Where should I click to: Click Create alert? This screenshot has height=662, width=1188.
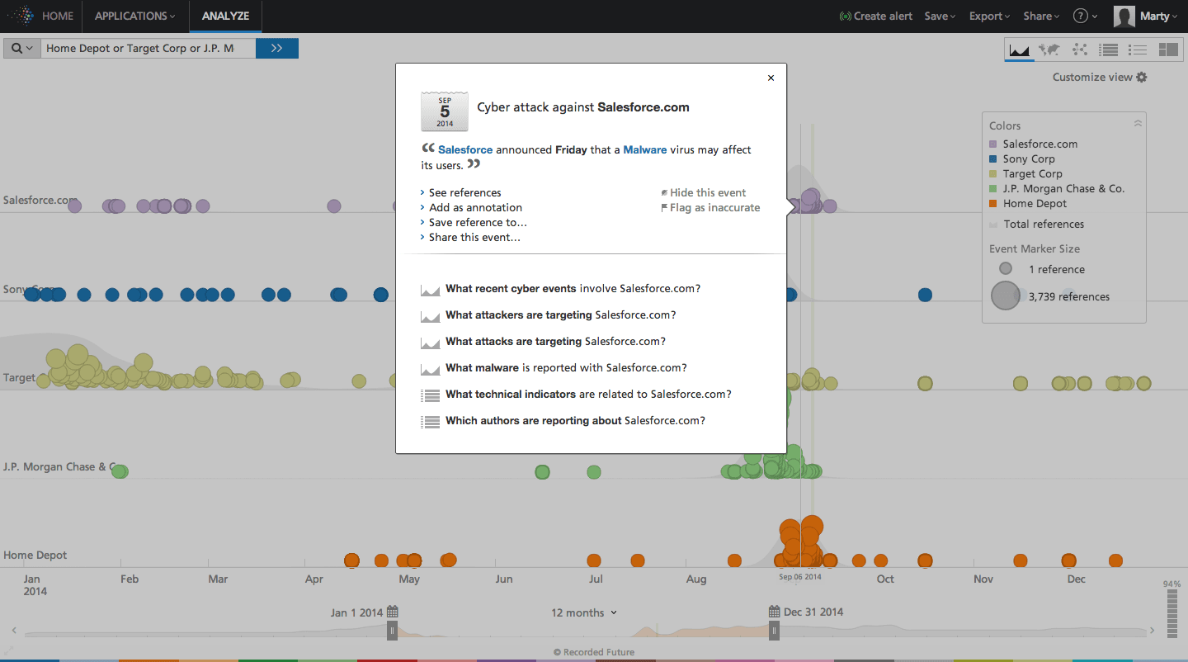point(883,16)
